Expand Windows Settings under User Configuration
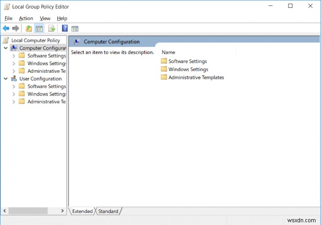This screenshot has height=225, width=321. [x=14, y=94]
